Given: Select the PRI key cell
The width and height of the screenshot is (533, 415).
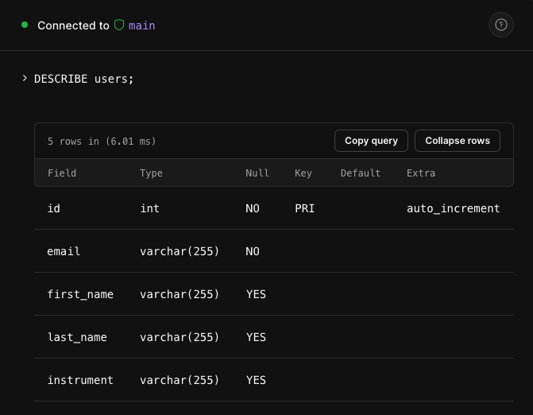Looking at the screenshot, I should click(x=304, y=208).
